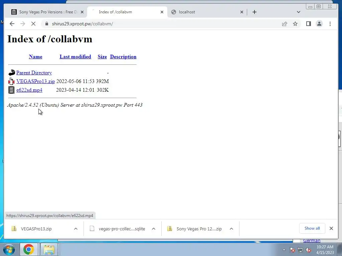Stop the page from loading
The width and height of the screenshot is (342, 256).
[33, 24]
